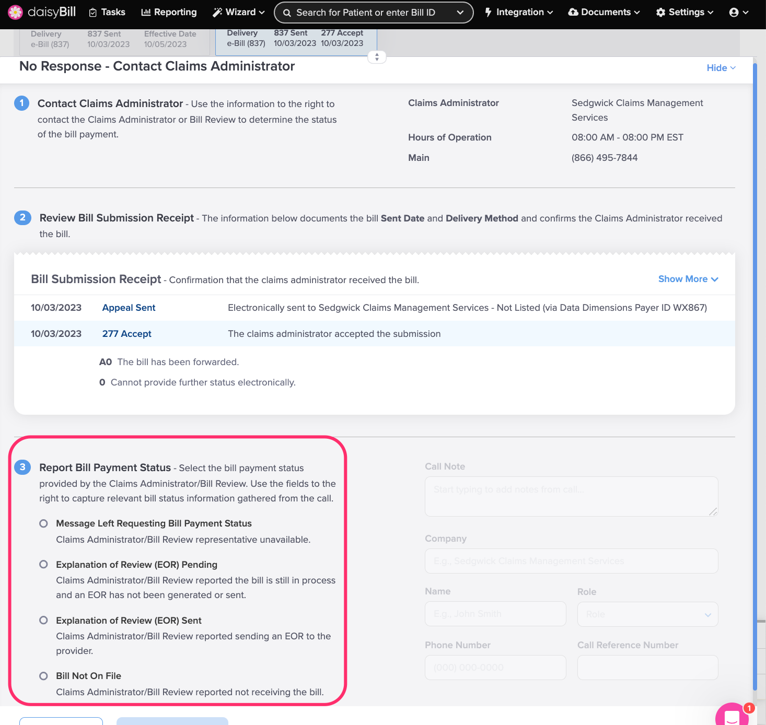Click the magnifier icon in search bar
The height and width of the screenshot is (725, 766).
pos(287,13)
